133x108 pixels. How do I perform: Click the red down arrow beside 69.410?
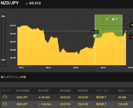(27, 4)
